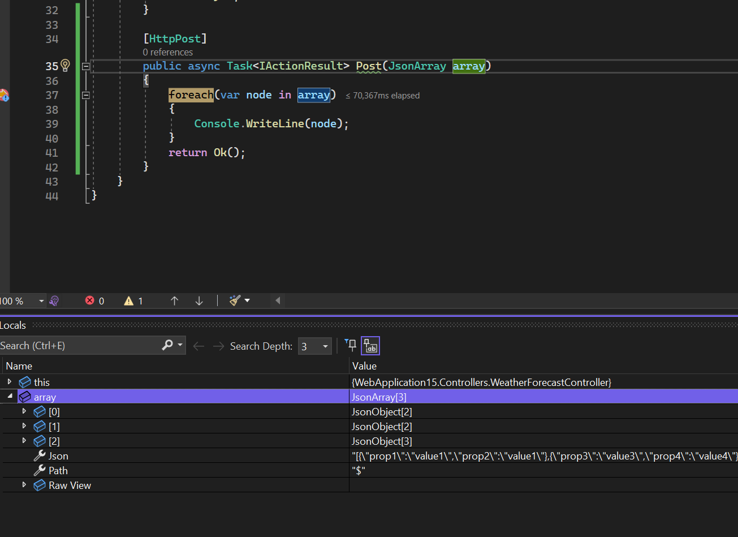Image resolution: width=738 pixels, height=537 pixels.
Task: Click the 'foreach' keyword on line 37
Action: (x=191, y=95)
